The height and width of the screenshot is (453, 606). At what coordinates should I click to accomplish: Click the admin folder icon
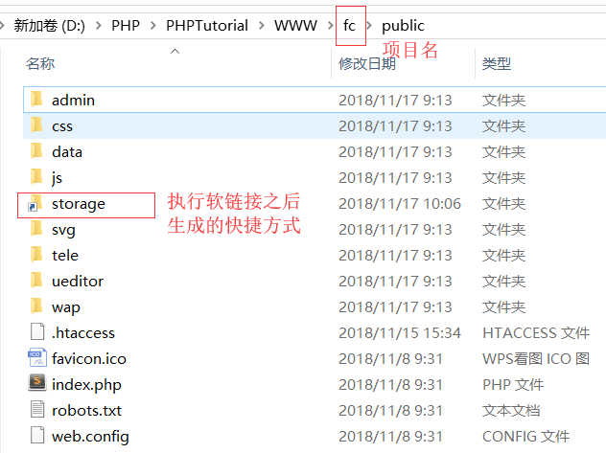(x=36, y=100)
